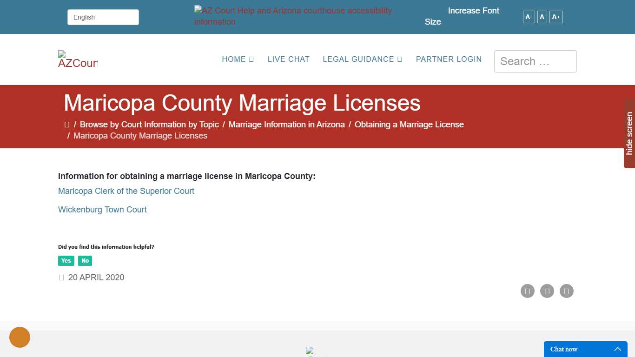Click the AZ Court Help accessibility image link
Image resolution: width=635 pixels, height=357 pixels.
click(x=293, y=16)
